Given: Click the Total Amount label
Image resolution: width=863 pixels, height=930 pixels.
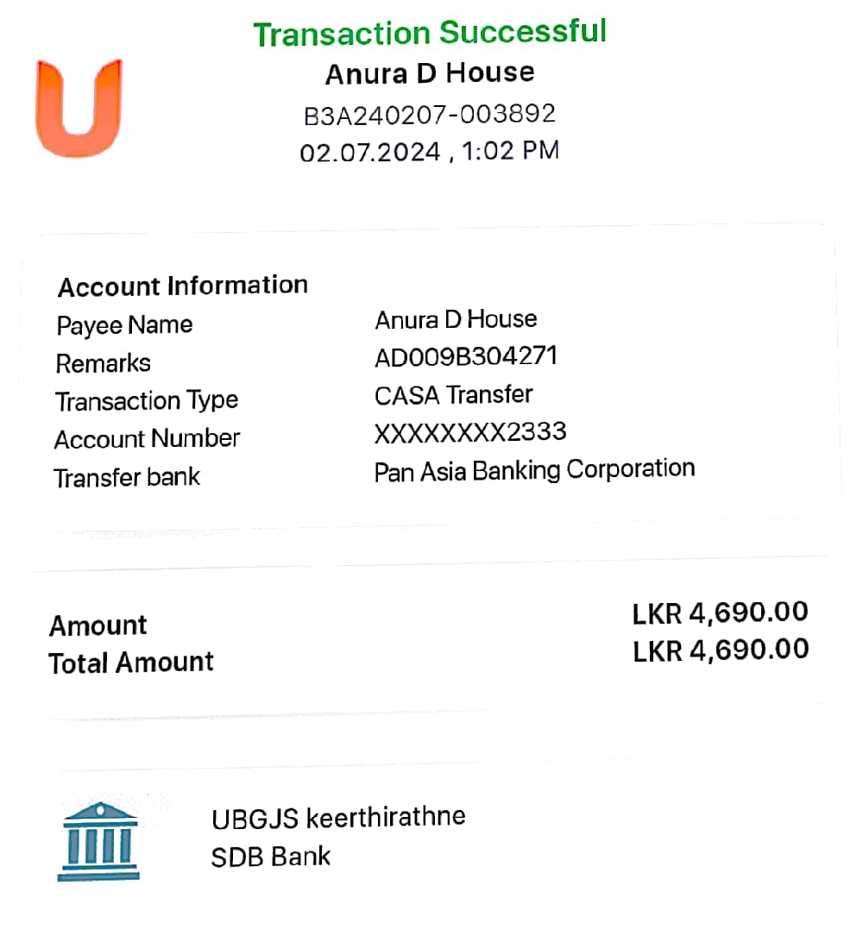Looking at the screenshot, I should coord(131,663).
